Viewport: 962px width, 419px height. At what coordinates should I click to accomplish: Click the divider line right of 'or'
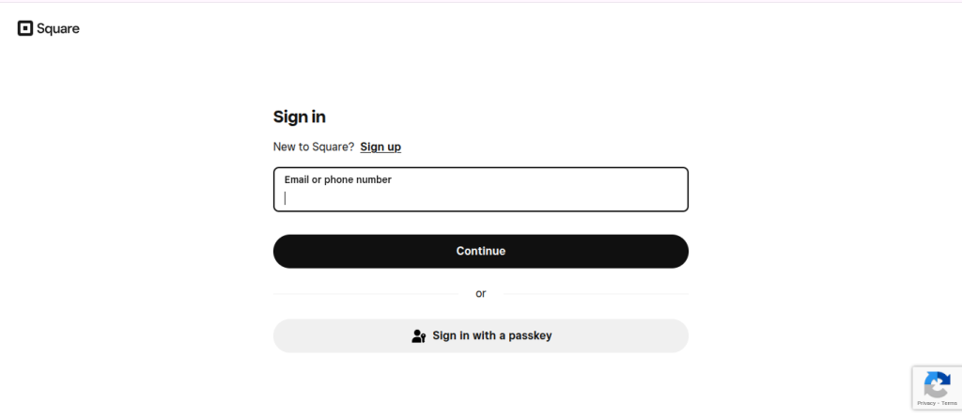tap(596, 294)
